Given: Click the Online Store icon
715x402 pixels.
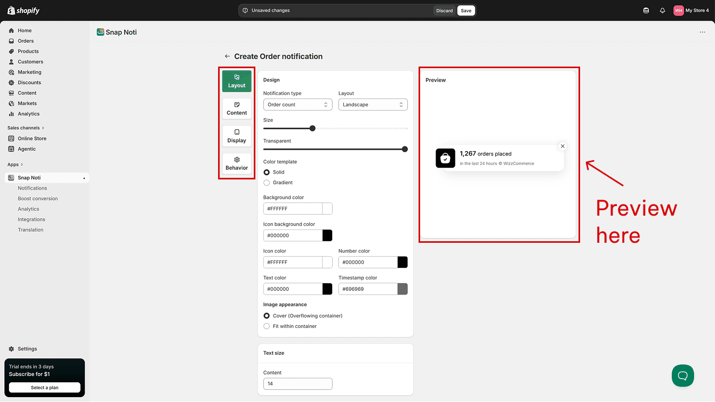Looking at the screenshot, I should 11,138.
